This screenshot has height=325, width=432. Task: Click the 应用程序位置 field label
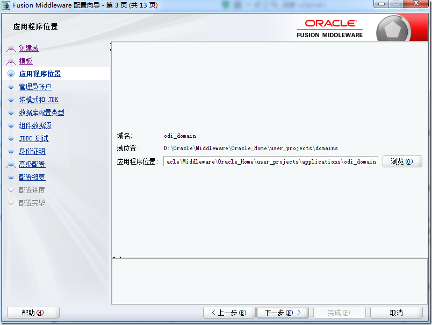click(137, 161)
